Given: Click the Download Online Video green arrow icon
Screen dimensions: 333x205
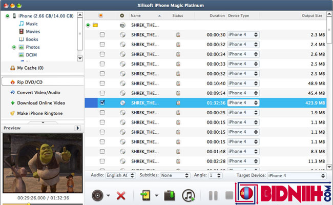Looking at the screenshot, I should (12, 103).
